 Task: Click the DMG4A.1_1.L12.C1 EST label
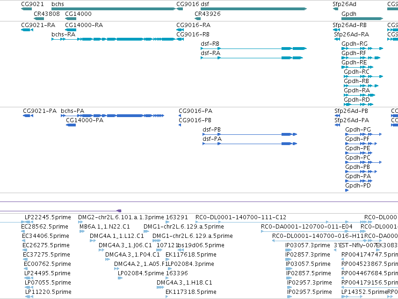[117, 236]
